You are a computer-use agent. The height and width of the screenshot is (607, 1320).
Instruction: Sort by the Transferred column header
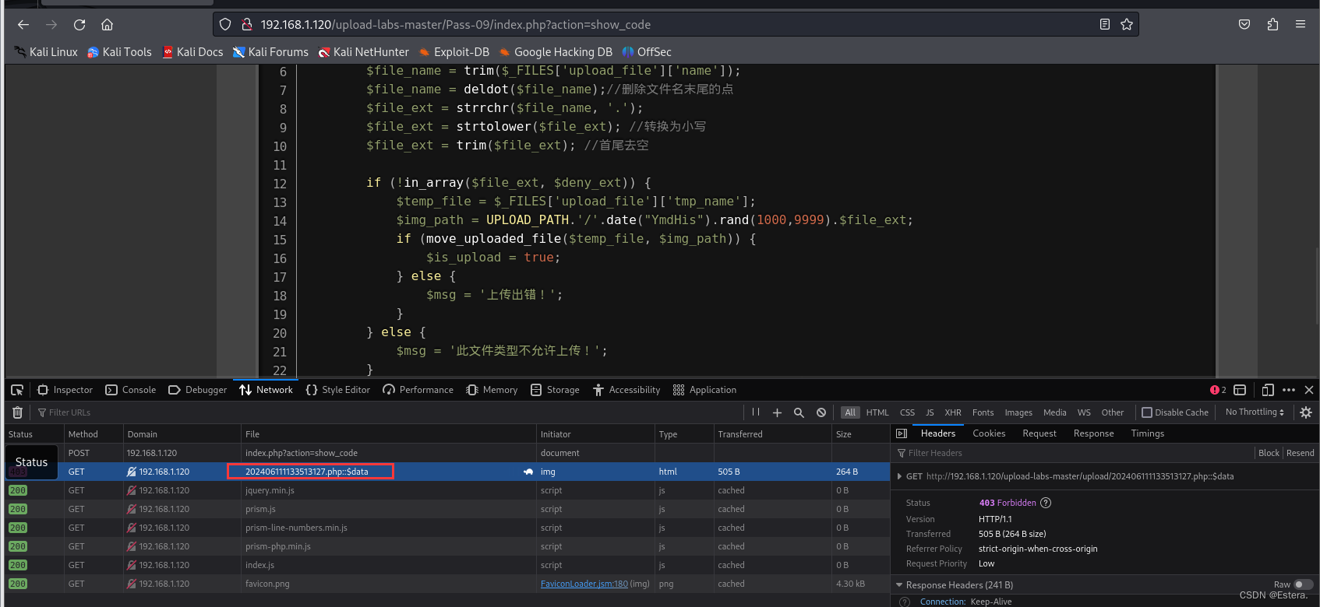click(772, 434)
